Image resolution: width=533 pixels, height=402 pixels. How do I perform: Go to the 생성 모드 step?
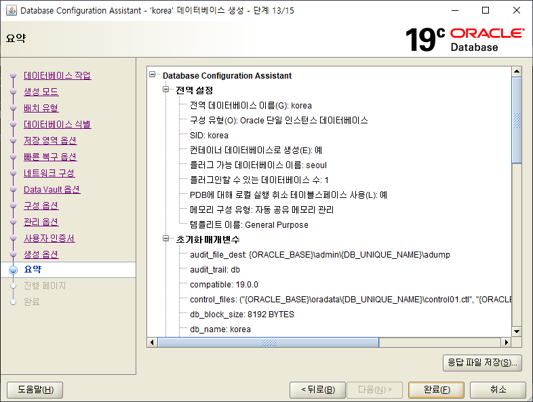point(41,92)
